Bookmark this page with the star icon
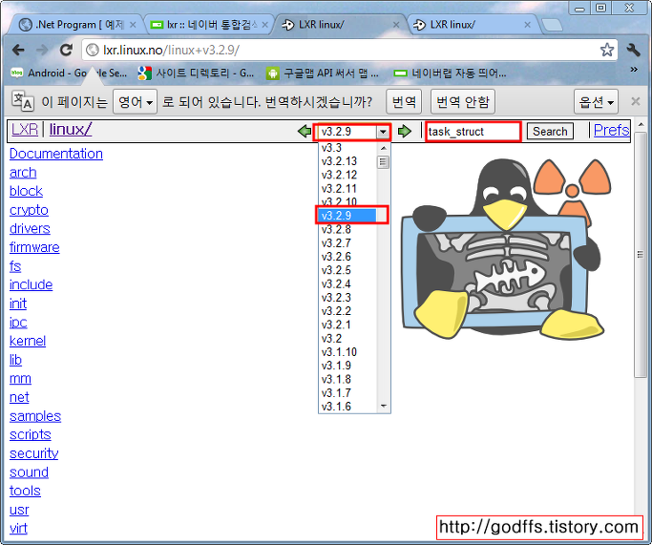This screenshot has height=545, width=652. click(x=607, y=50)
